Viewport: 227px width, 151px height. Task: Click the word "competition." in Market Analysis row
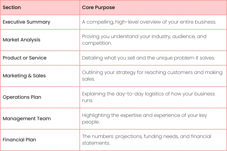coord(97,43)
